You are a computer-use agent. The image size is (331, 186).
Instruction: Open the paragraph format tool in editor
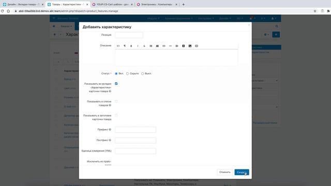tap(125, 46)
